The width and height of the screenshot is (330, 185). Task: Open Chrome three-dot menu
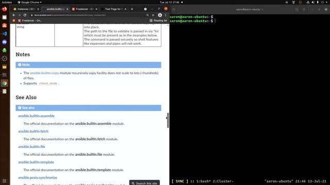tap(166, 15)
